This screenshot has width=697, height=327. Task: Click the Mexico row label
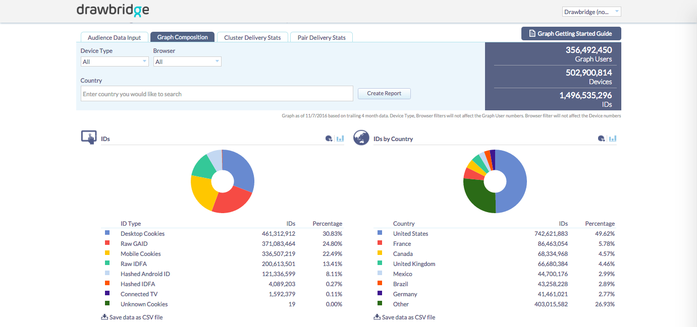tap(403, 274)
